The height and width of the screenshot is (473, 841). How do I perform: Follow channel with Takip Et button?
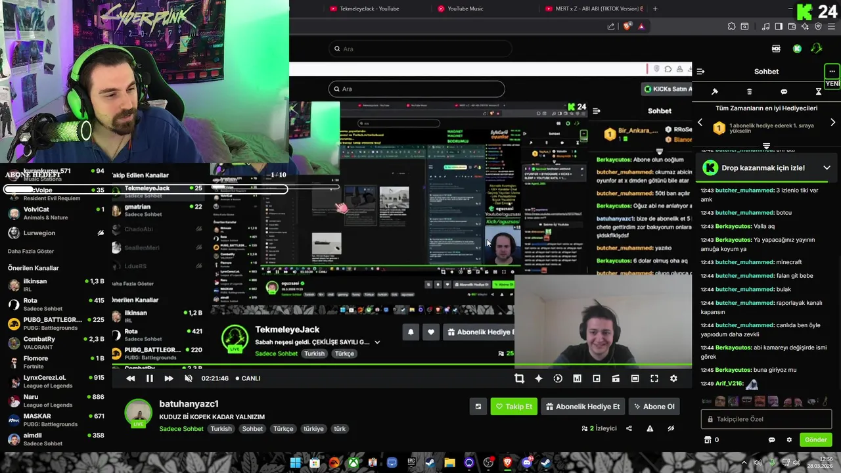[x=514, y=407]
